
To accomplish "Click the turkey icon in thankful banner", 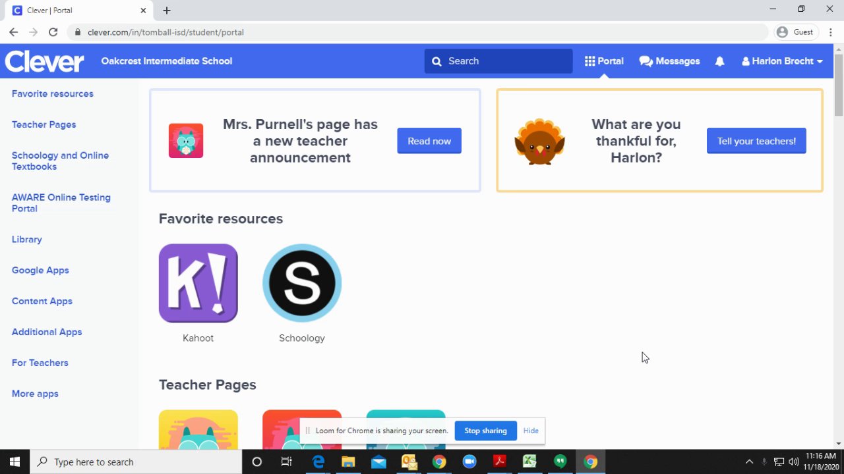I will click(x=539, y=142).
